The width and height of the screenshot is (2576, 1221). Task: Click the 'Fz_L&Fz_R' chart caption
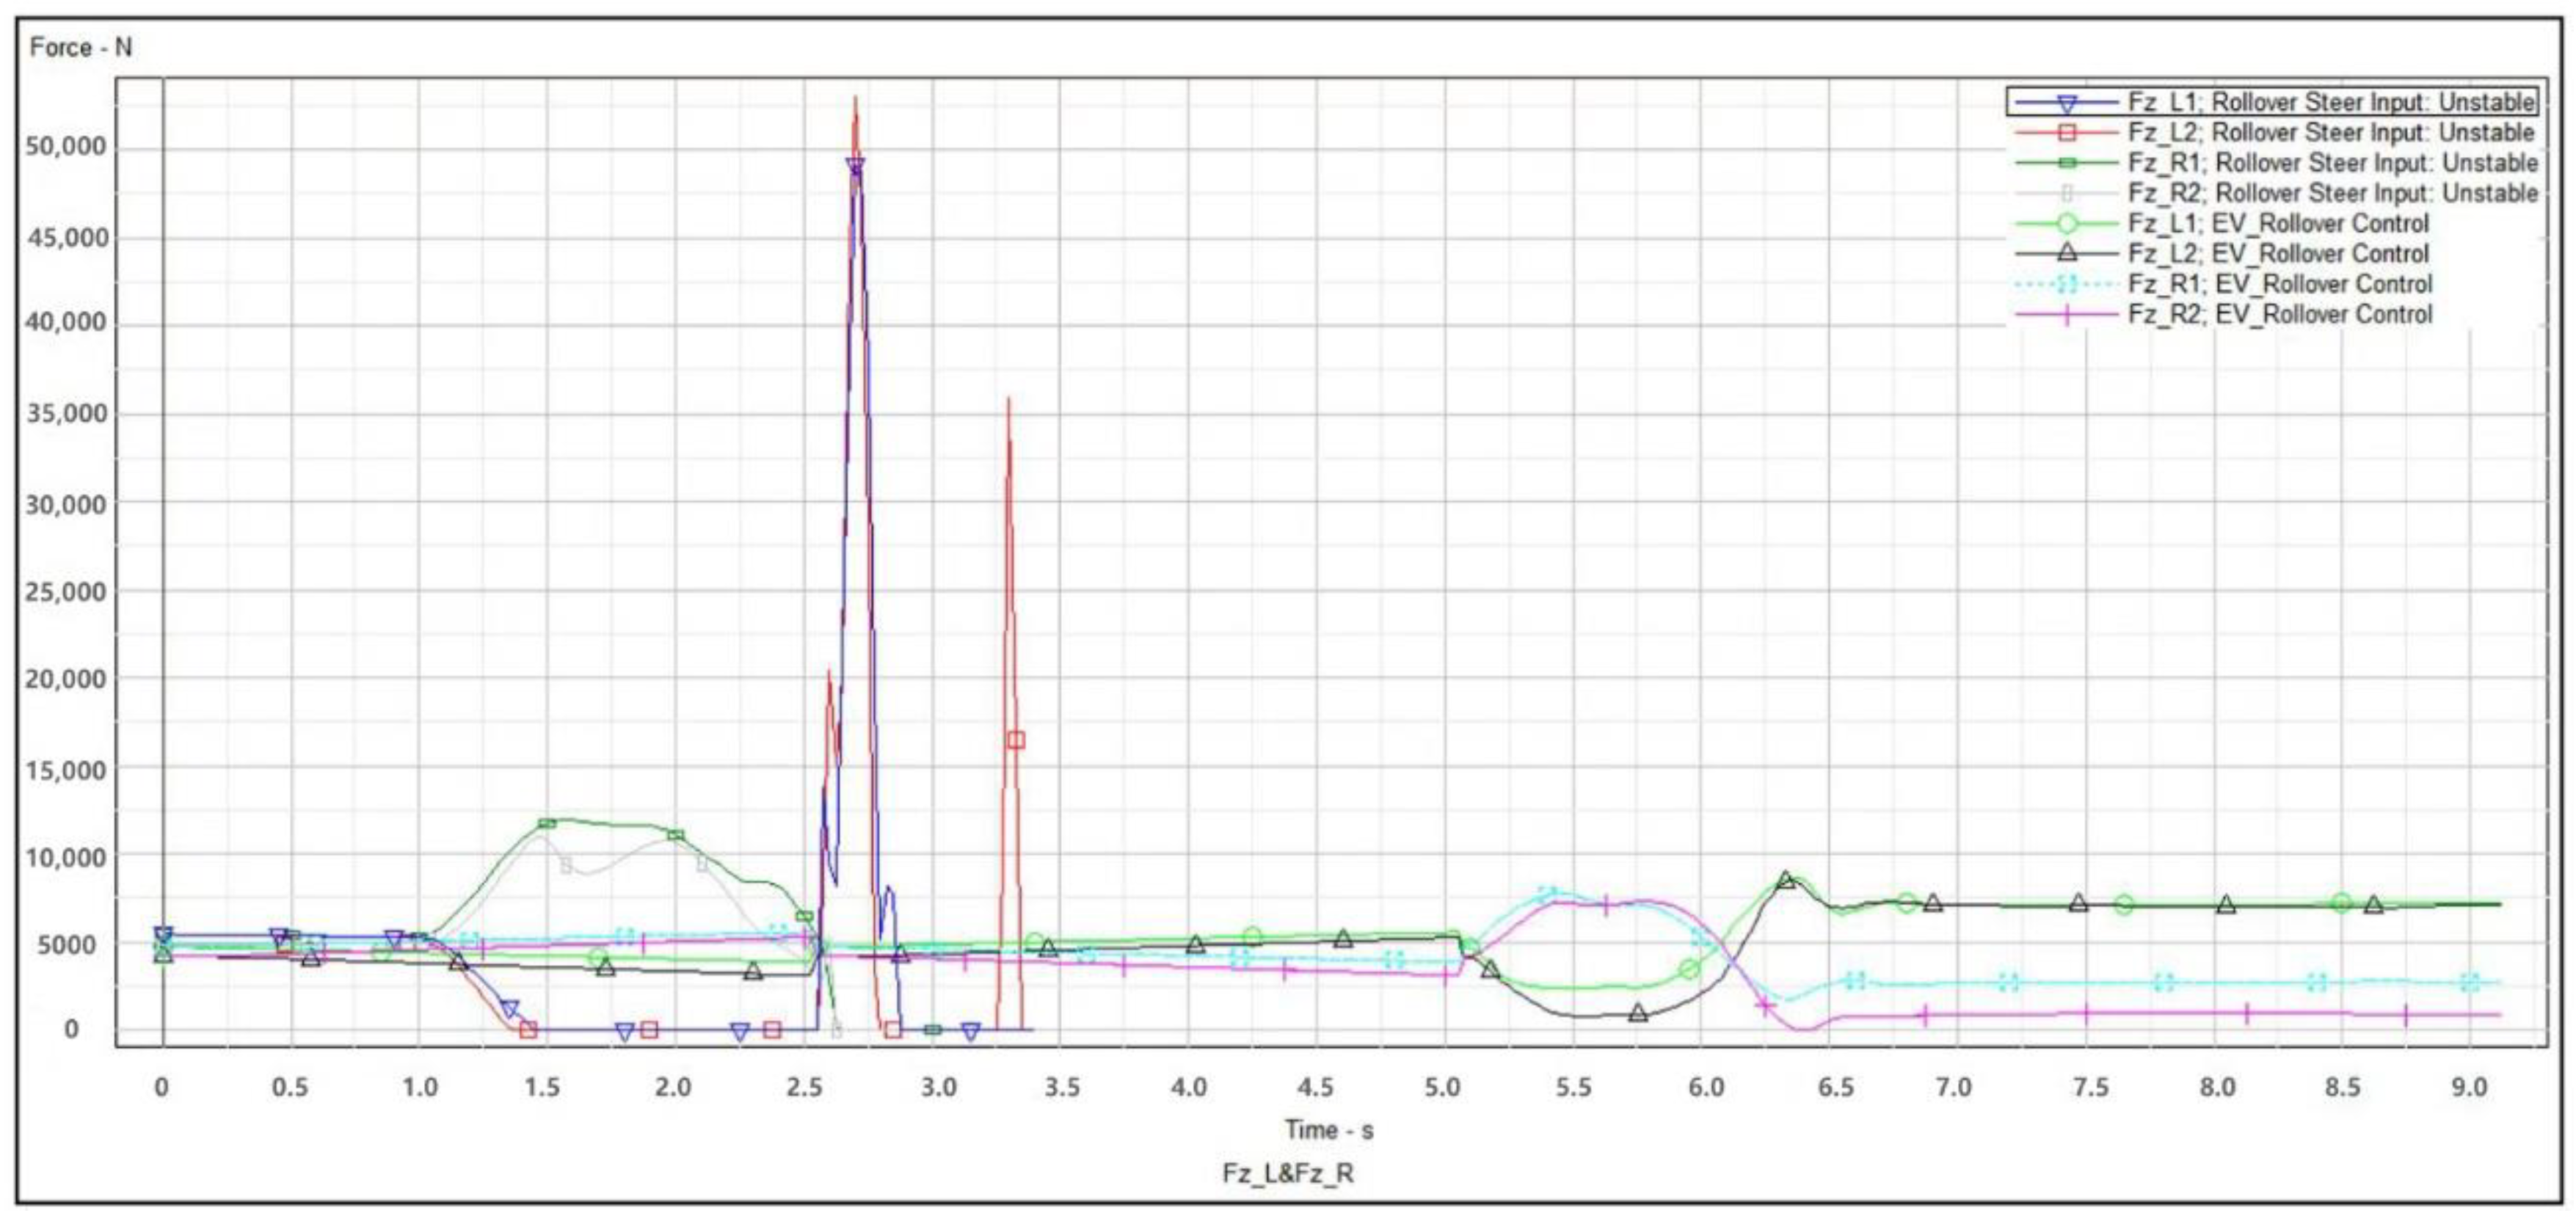pyautogui.click(x=1288, y=1173)
